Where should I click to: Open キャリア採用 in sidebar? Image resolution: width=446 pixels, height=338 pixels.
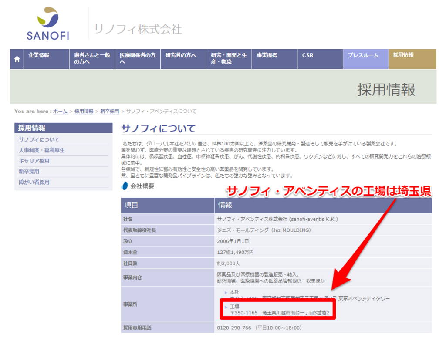(x=34, y=161)
